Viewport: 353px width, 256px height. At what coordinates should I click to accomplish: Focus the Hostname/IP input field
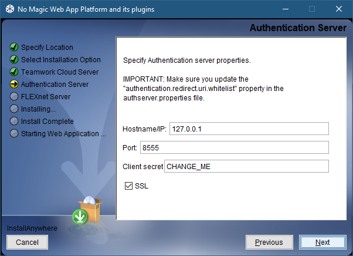coord(249,129)
